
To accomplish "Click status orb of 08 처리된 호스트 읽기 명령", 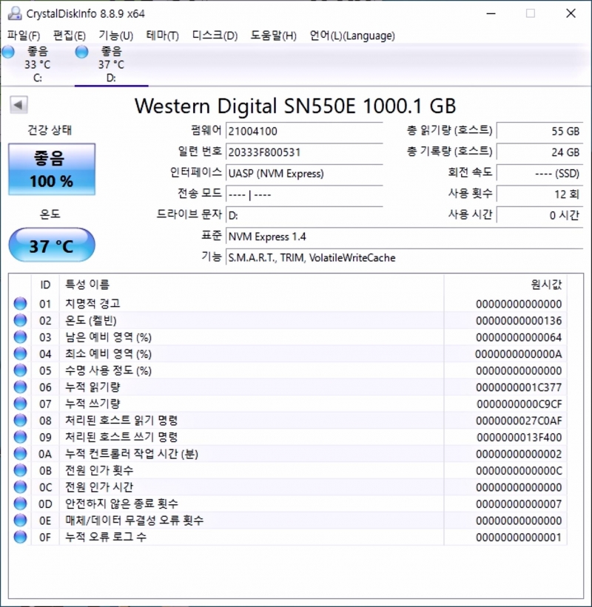I will (20, 420).
